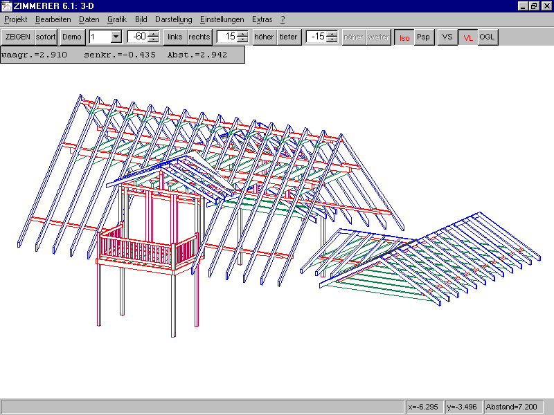Rotate view with the links button
This screenshot has width=554, height=415.
(175, 37)
